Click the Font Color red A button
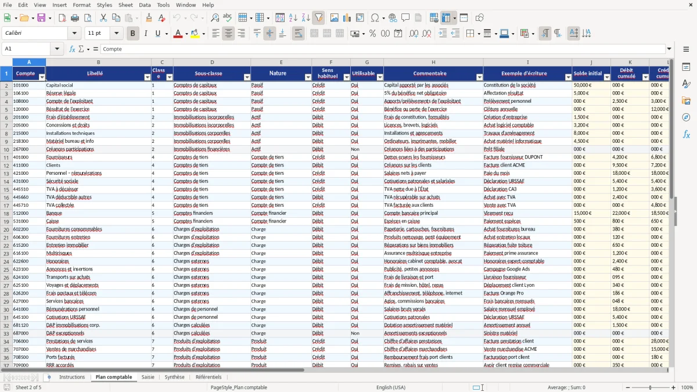 click(x=177, y=34)
